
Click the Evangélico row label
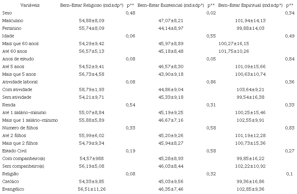(x=13, y=189)
